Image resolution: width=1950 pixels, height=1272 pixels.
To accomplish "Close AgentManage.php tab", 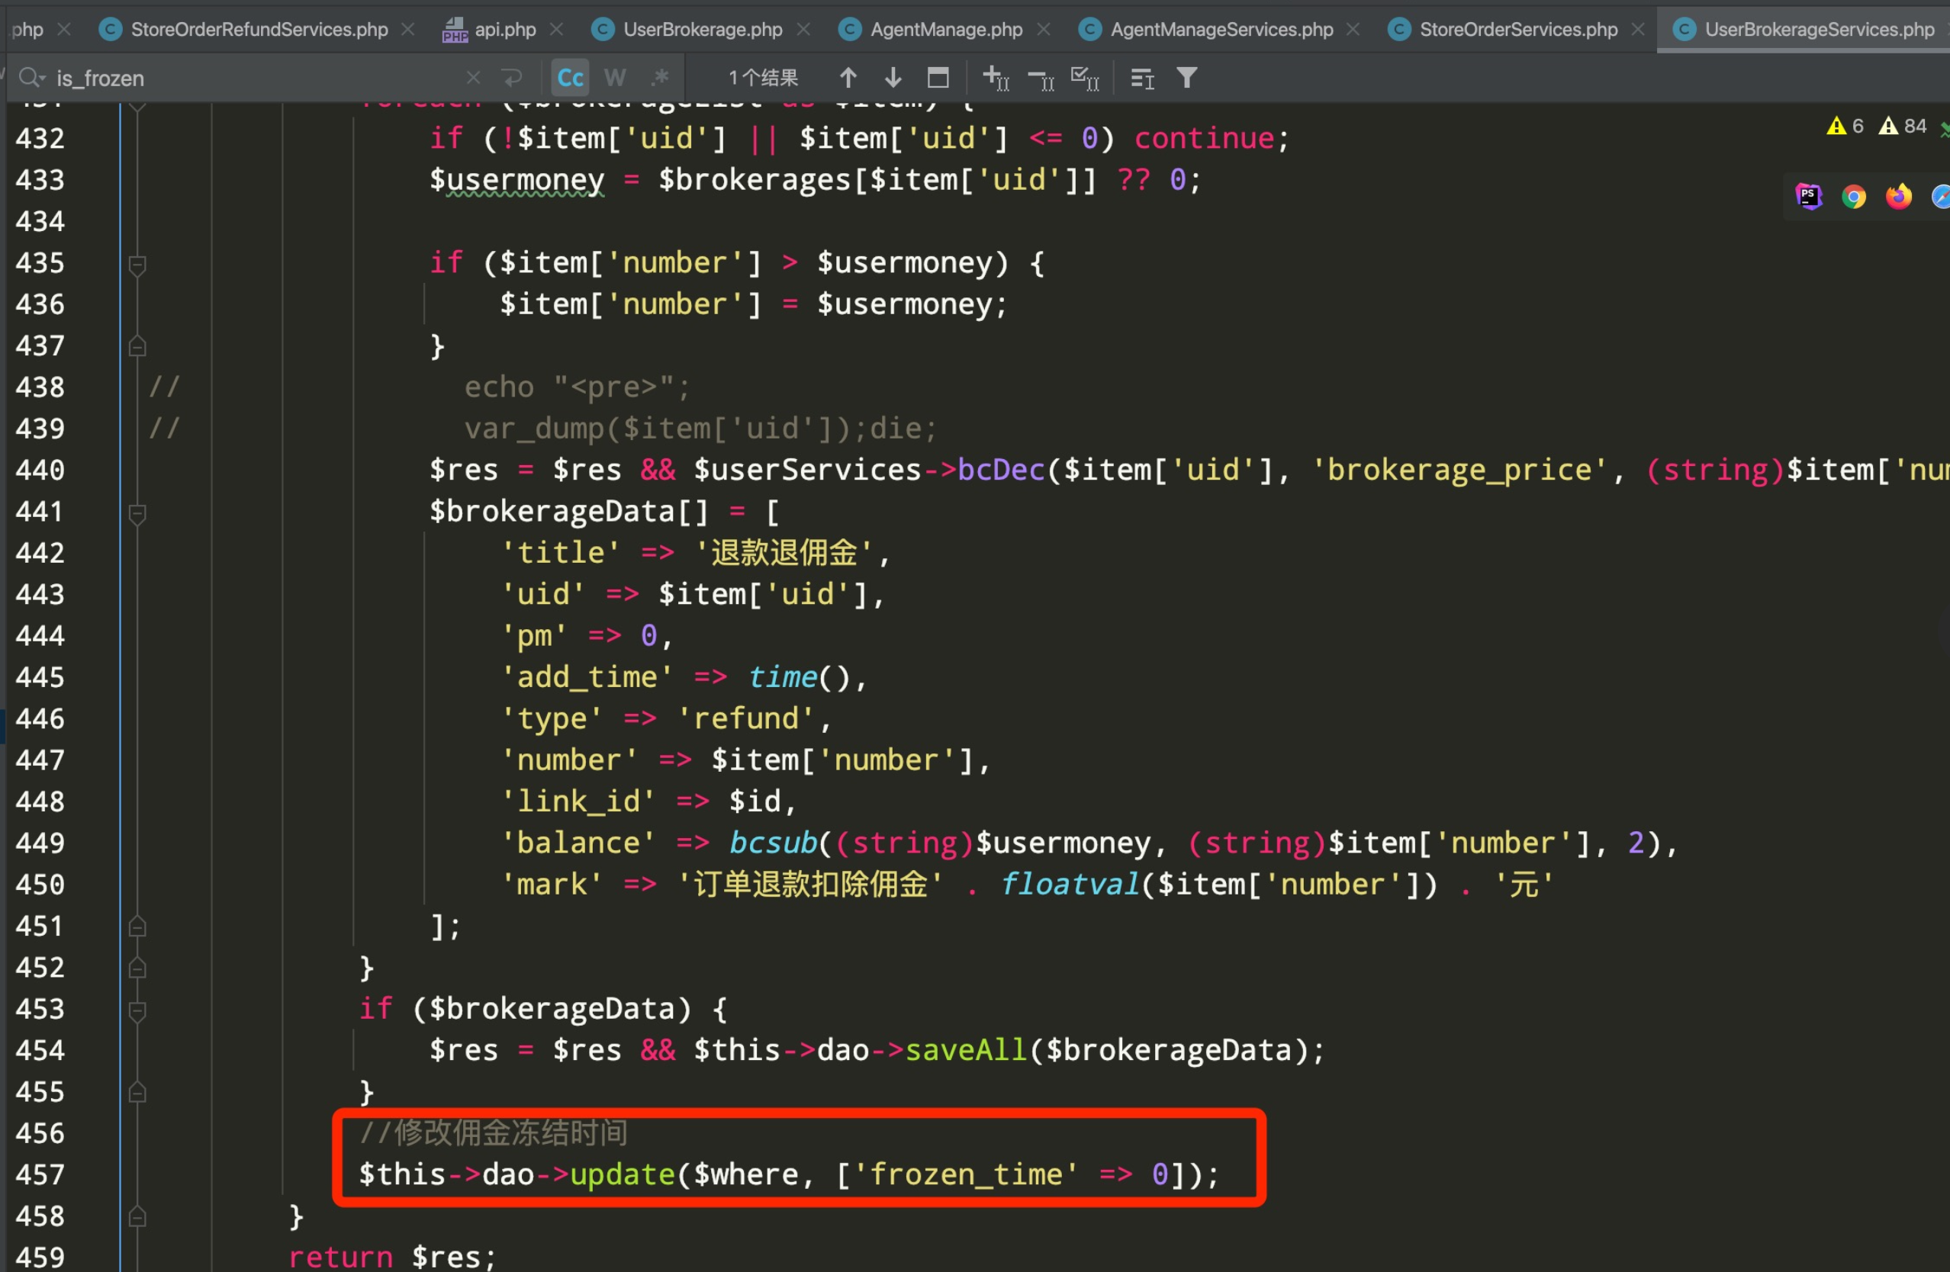I will click(x=1044, y=30).
